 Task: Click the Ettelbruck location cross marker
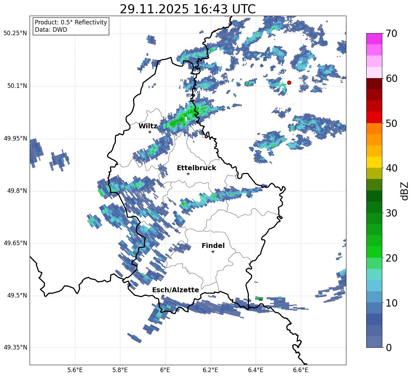click(188, 174)
